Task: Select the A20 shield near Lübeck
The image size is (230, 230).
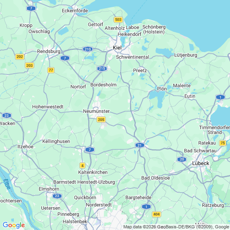Action: pyautogui.click(x=182, y=159)
